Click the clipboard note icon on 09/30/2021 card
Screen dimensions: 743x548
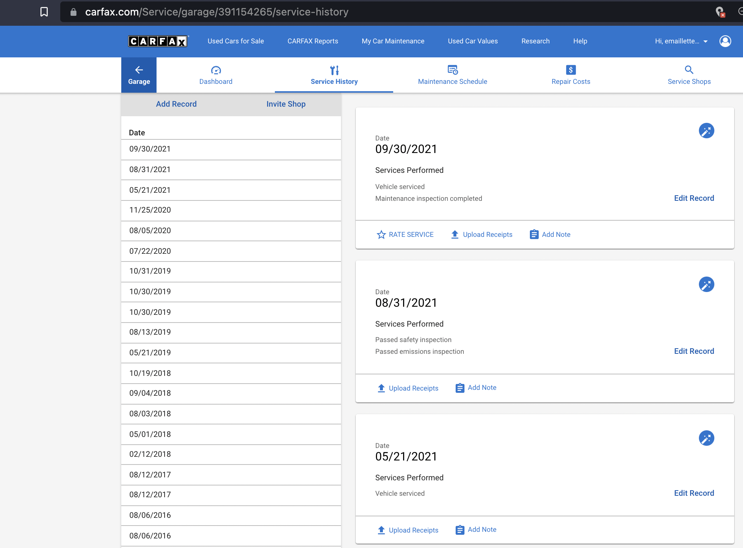[x=534, y=235]
